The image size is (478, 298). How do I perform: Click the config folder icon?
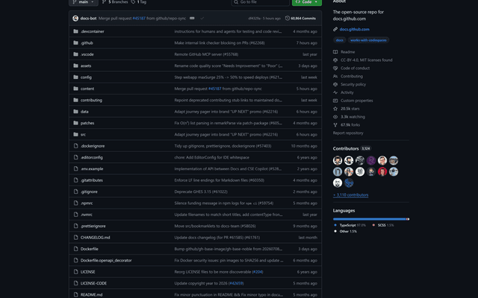coord(75,77)
